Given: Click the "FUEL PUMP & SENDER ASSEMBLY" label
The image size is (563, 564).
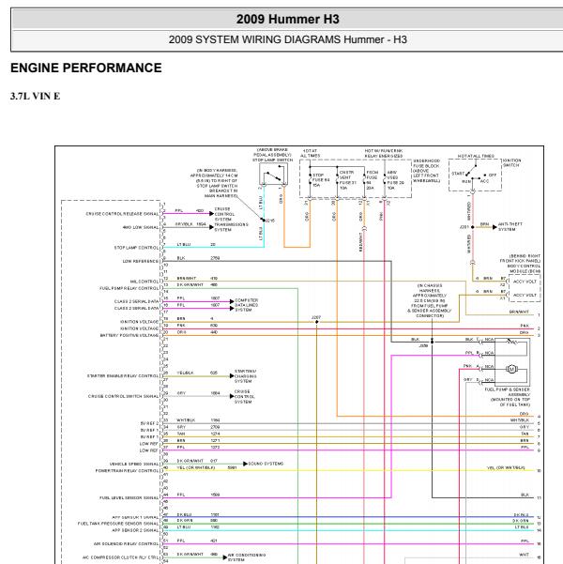Looking at the screenshot, I should [x=507, y=392].
